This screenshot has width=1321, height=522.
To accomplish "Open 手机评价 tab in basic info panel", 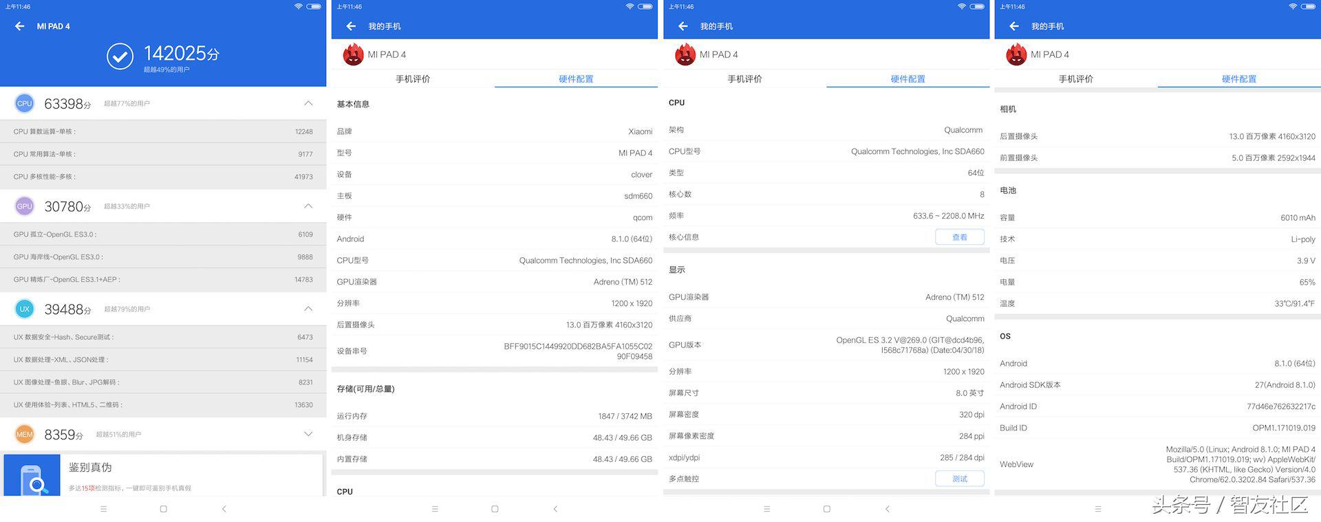I will [413, 78].
